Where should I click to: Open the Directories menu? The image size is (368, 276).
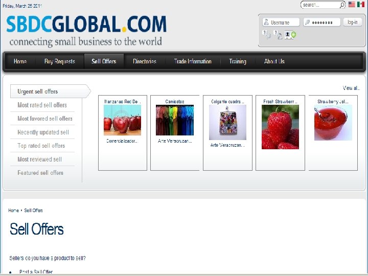[145, 61]
